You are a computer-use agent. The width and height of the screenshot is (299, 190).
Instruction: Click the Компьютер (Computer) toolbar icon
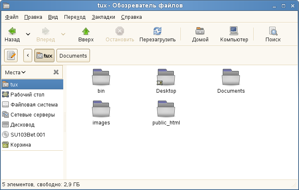[x=234, y=31]
